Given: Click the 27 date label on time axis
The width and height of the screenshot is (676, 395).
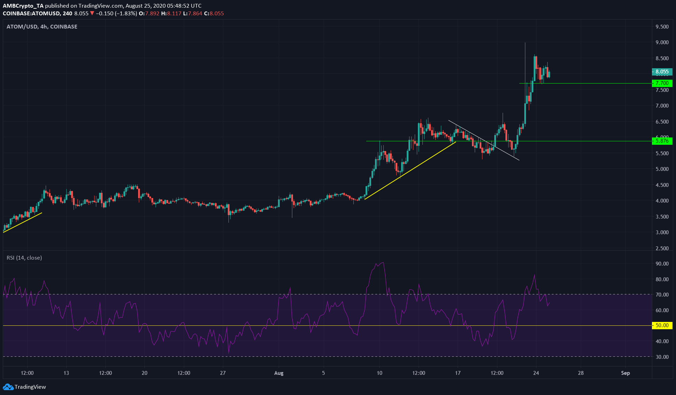Looking at the screenshot, I should pyautogui.click(x=223, y=373).
